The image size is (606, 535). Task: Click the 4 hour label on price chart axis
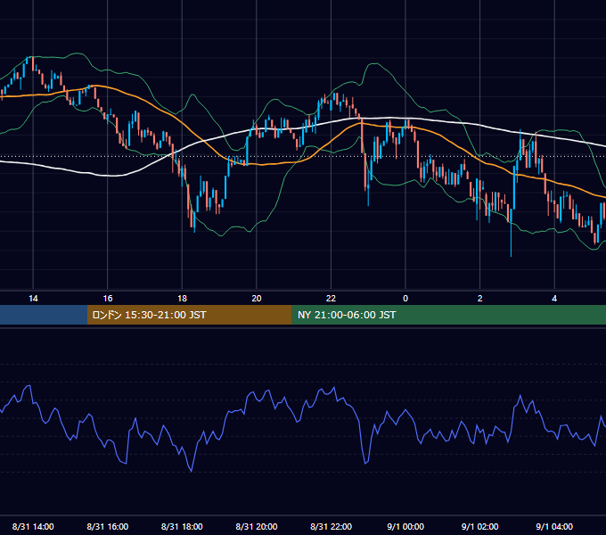554,299
